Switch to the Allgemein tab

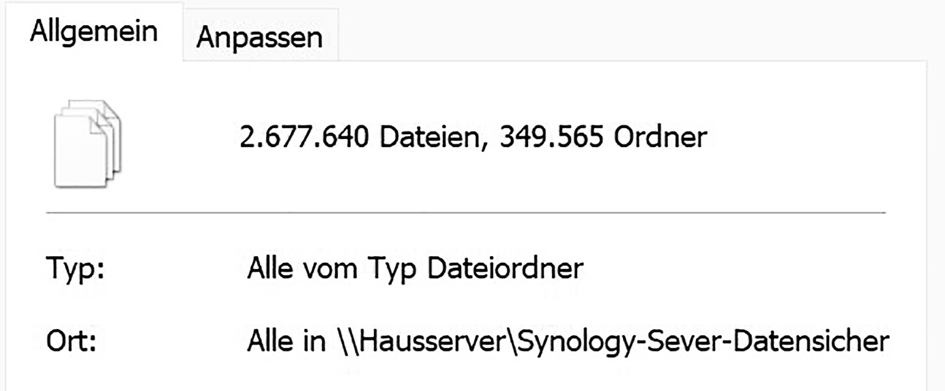(93, 32)
